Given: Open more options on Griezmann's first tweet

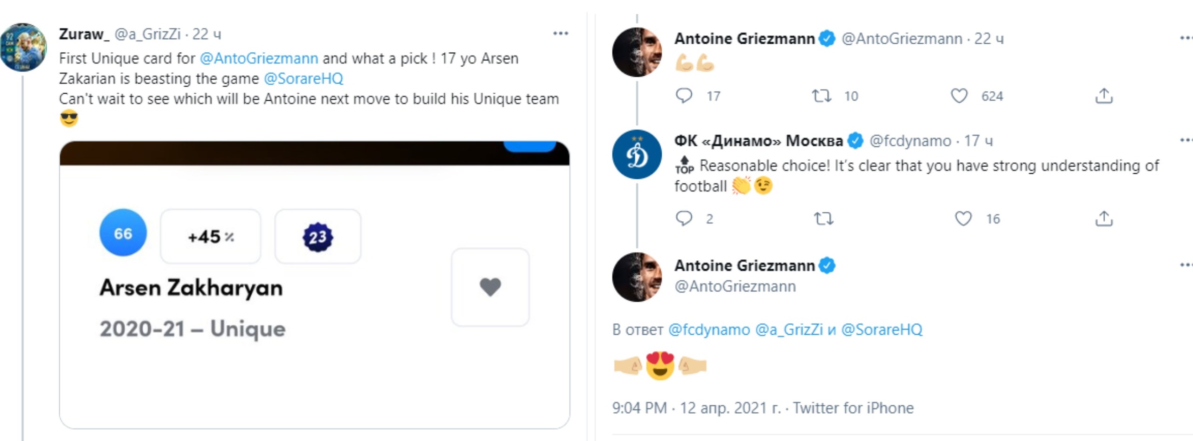Looking at the screenshot, I should 1186,38.
